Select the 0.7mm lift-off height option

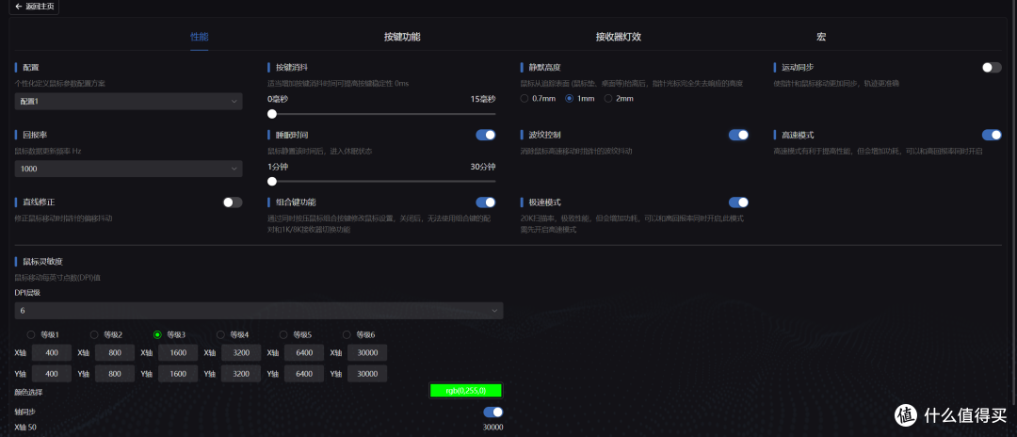(525, 99)
